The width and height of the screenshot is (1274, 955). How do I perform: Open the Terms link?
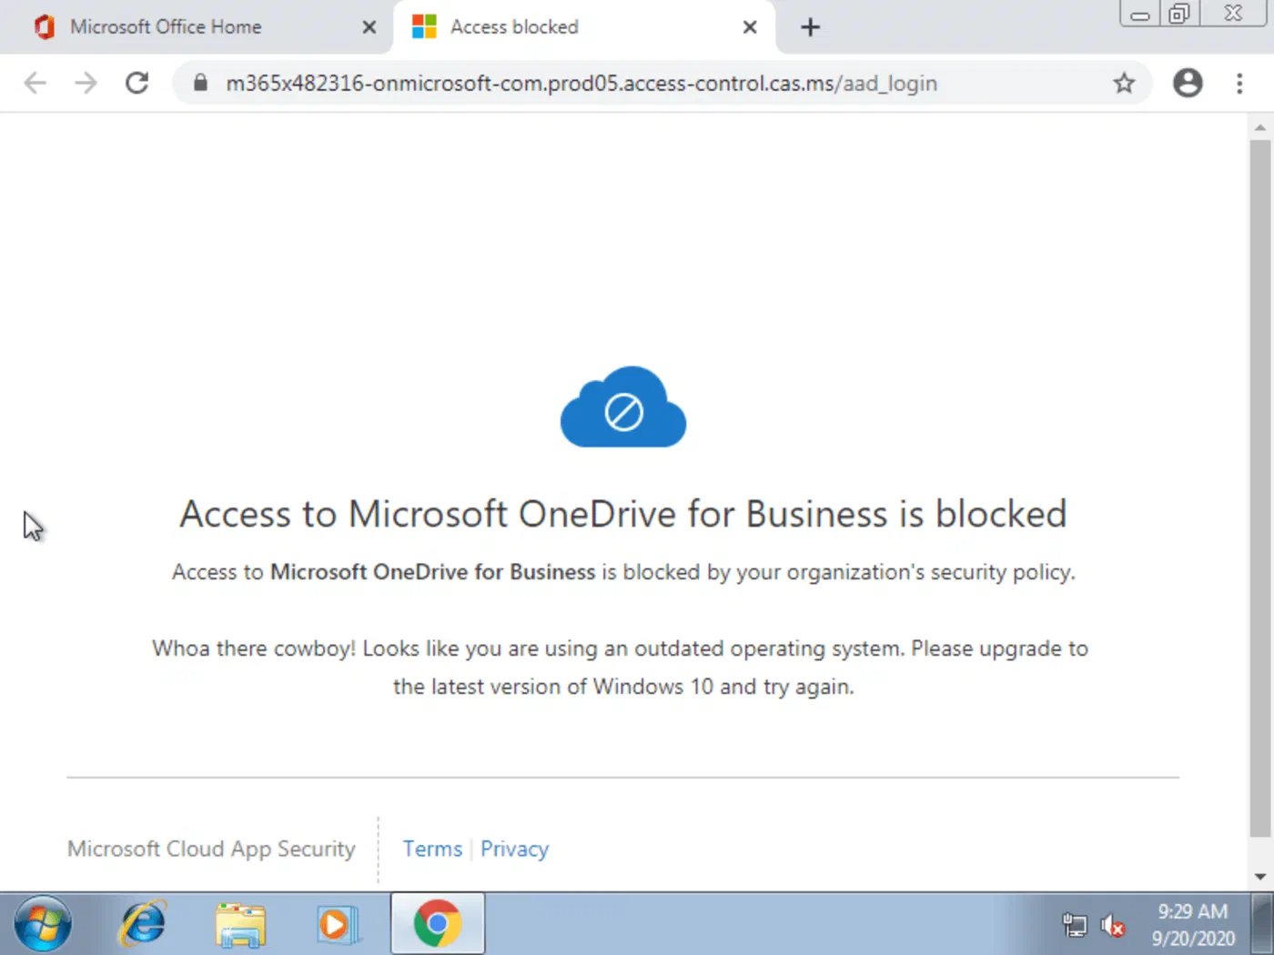click(432, 849)
